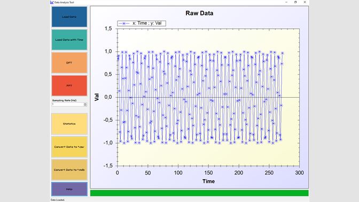Click the legend entry x: Time ; y: Val

[x=142, y=24]
